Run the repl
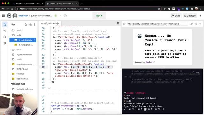Image resolution: width=204 pixels, height=115 pixels. (x=99, y=16)
